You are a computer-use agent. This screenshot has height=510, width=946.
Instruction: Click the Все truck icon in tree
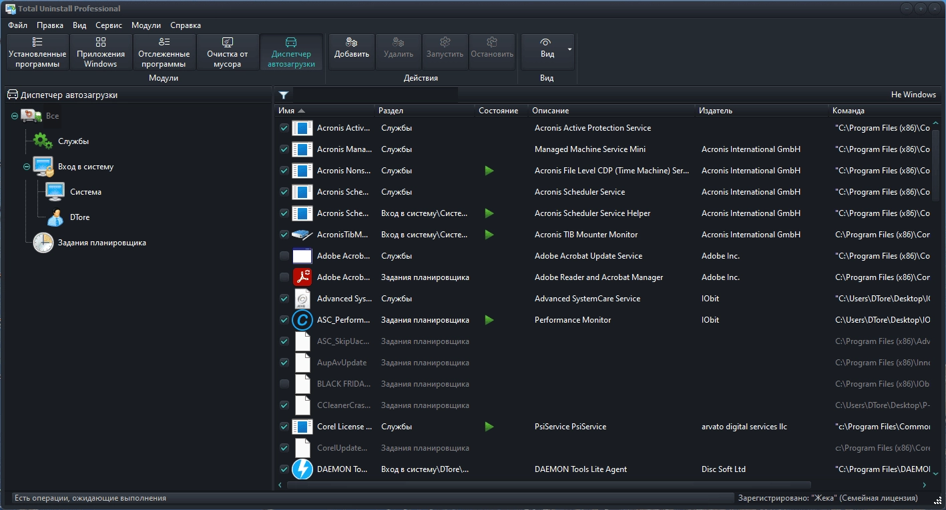point(31,116)
